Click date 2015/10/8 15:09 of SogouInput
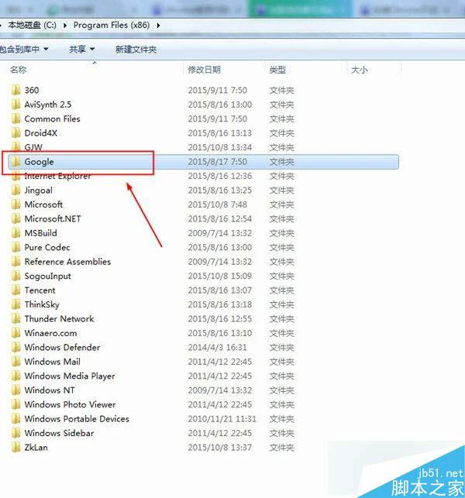This screenshot has width=465, height=498. (219, 276)
